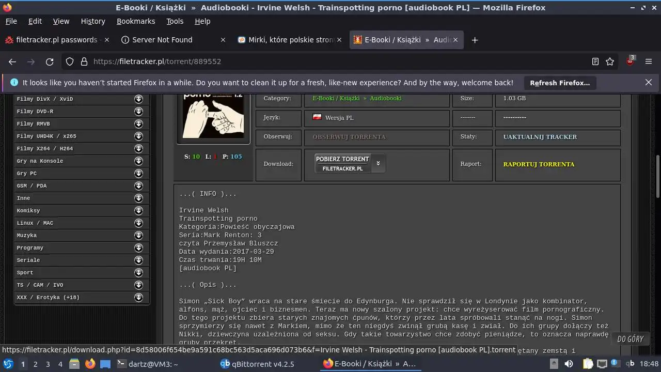The image size is (661, 372).
Task: Open E-Booki / Książki category link
Action: [x=336, y=98]
